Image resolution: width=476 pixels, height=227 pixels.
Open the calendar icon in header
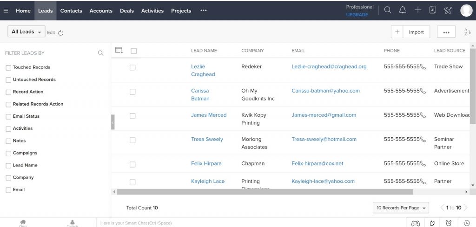coord(433,10)
